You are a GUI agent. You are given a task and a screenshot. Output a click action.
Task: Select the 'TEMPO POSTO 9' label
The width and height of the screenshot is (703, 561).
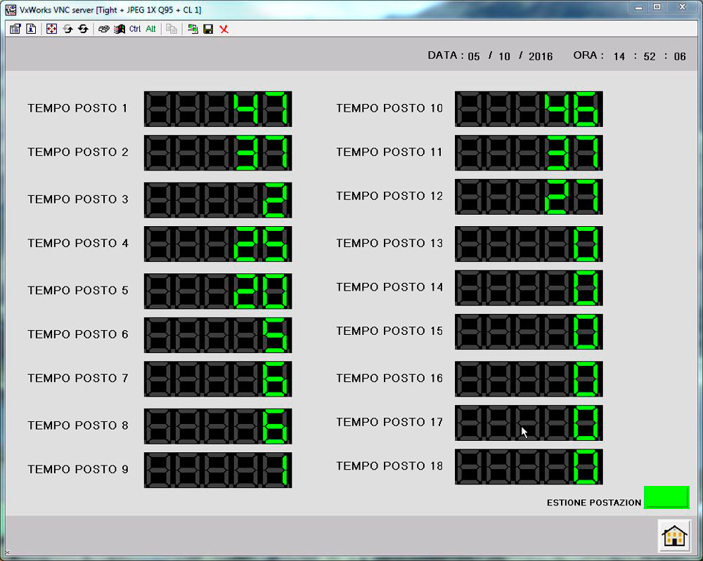[78, 469]
